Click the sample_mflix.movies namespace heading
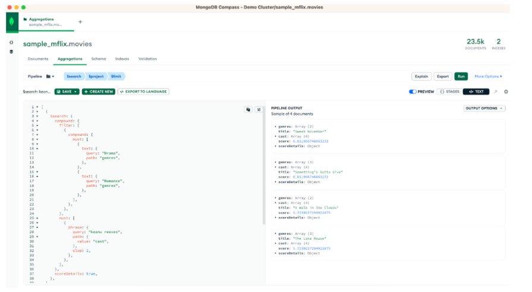The image size is (532, 292). 57,44
